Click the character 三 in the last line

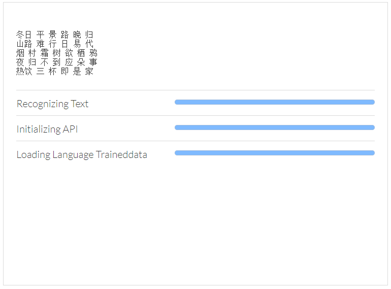click(40, 71)
